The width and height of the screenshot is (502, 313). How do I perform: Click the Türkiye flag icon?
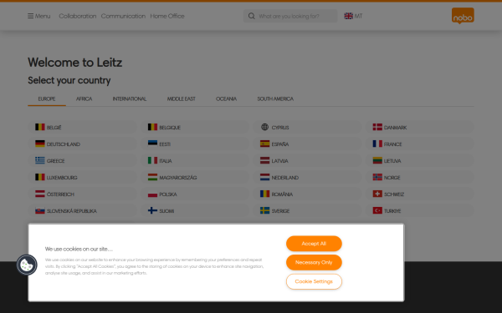[x=377, y=210]
